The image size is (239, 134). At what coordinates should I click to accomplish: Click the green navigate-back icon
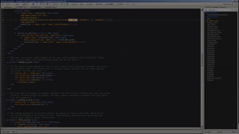[x=62, y=4]
